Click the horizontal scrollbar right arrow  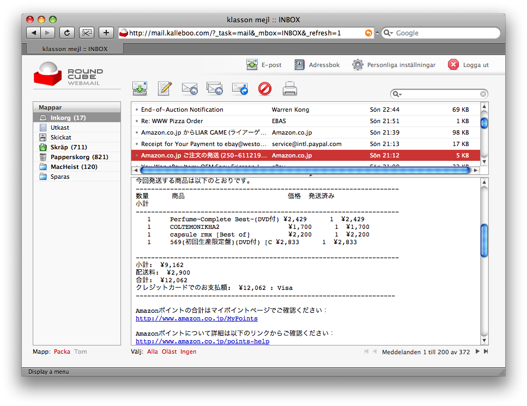pos(476,171)
